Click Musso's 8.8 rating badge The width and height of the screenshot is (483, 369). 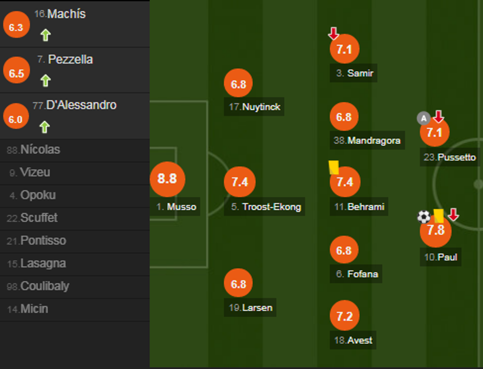pyautogui.click(x=167, y=178)
